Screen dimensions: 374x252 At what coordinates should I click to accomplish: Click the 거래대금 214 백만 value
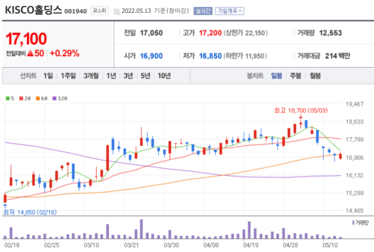(x=337, y=56)
